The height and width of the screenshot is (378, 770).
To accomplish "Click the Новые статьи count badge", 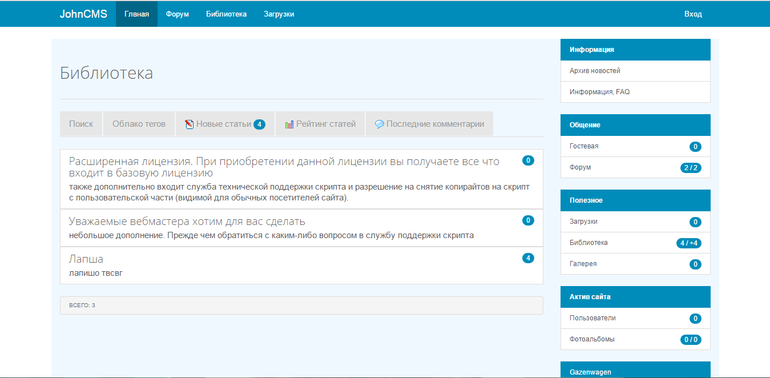I will pos(259,124).
